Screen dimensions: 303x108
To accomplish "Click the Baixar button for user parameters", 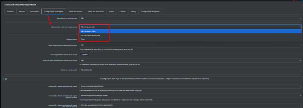I will (x=85, y=55).
